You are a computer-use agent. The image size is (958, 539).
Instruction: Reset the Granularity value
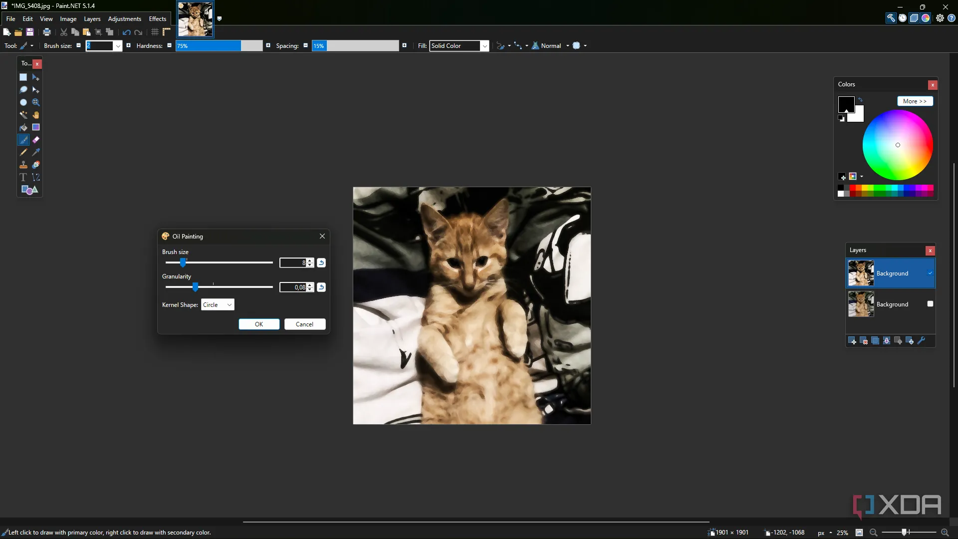(x=321, y=287)
